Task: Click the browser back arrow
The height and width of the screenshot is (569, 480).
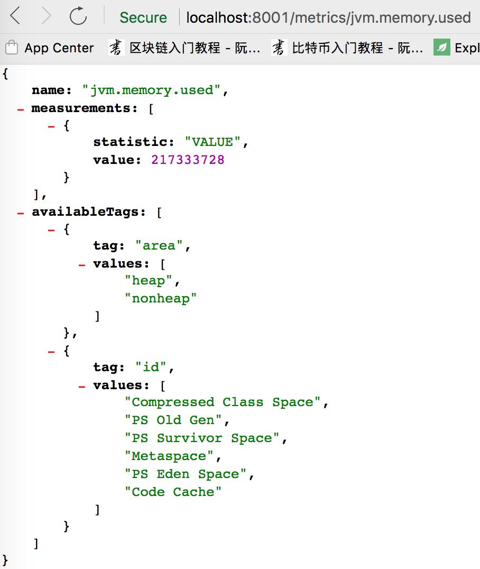Action: (x=15, y=16)
